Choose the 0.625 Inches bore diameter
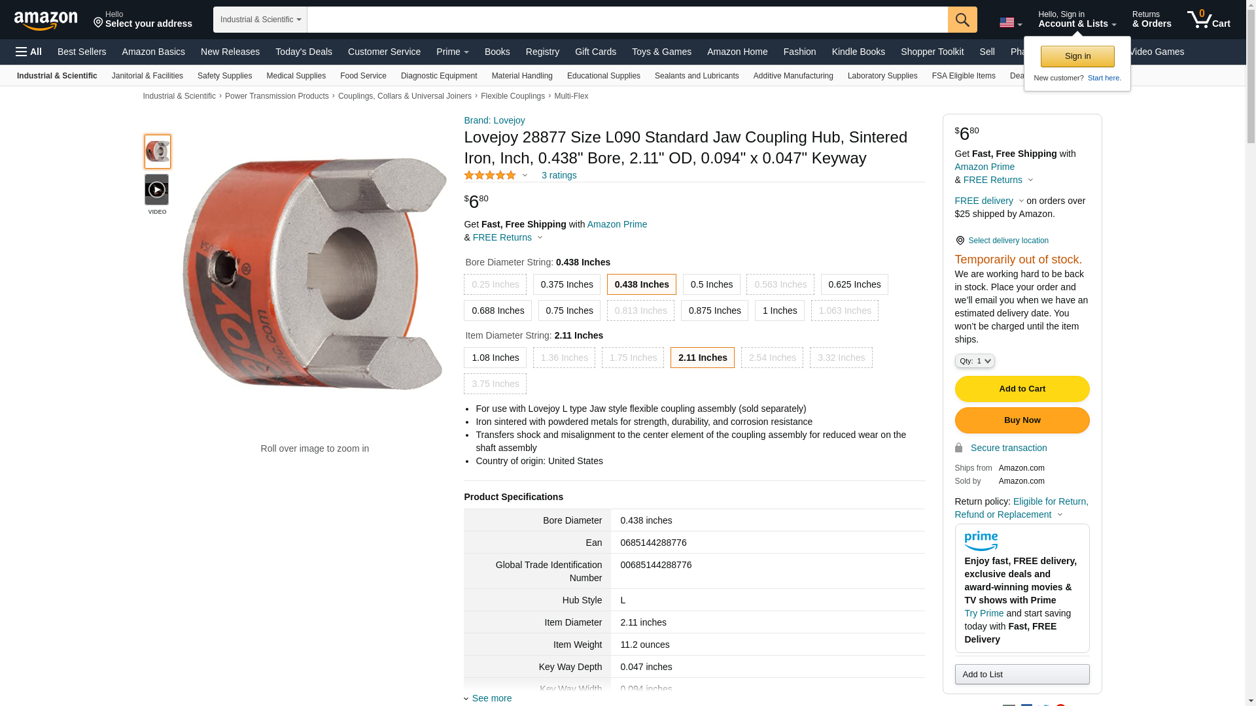The width and height of the screenshot is (1256, 706). 854,284
